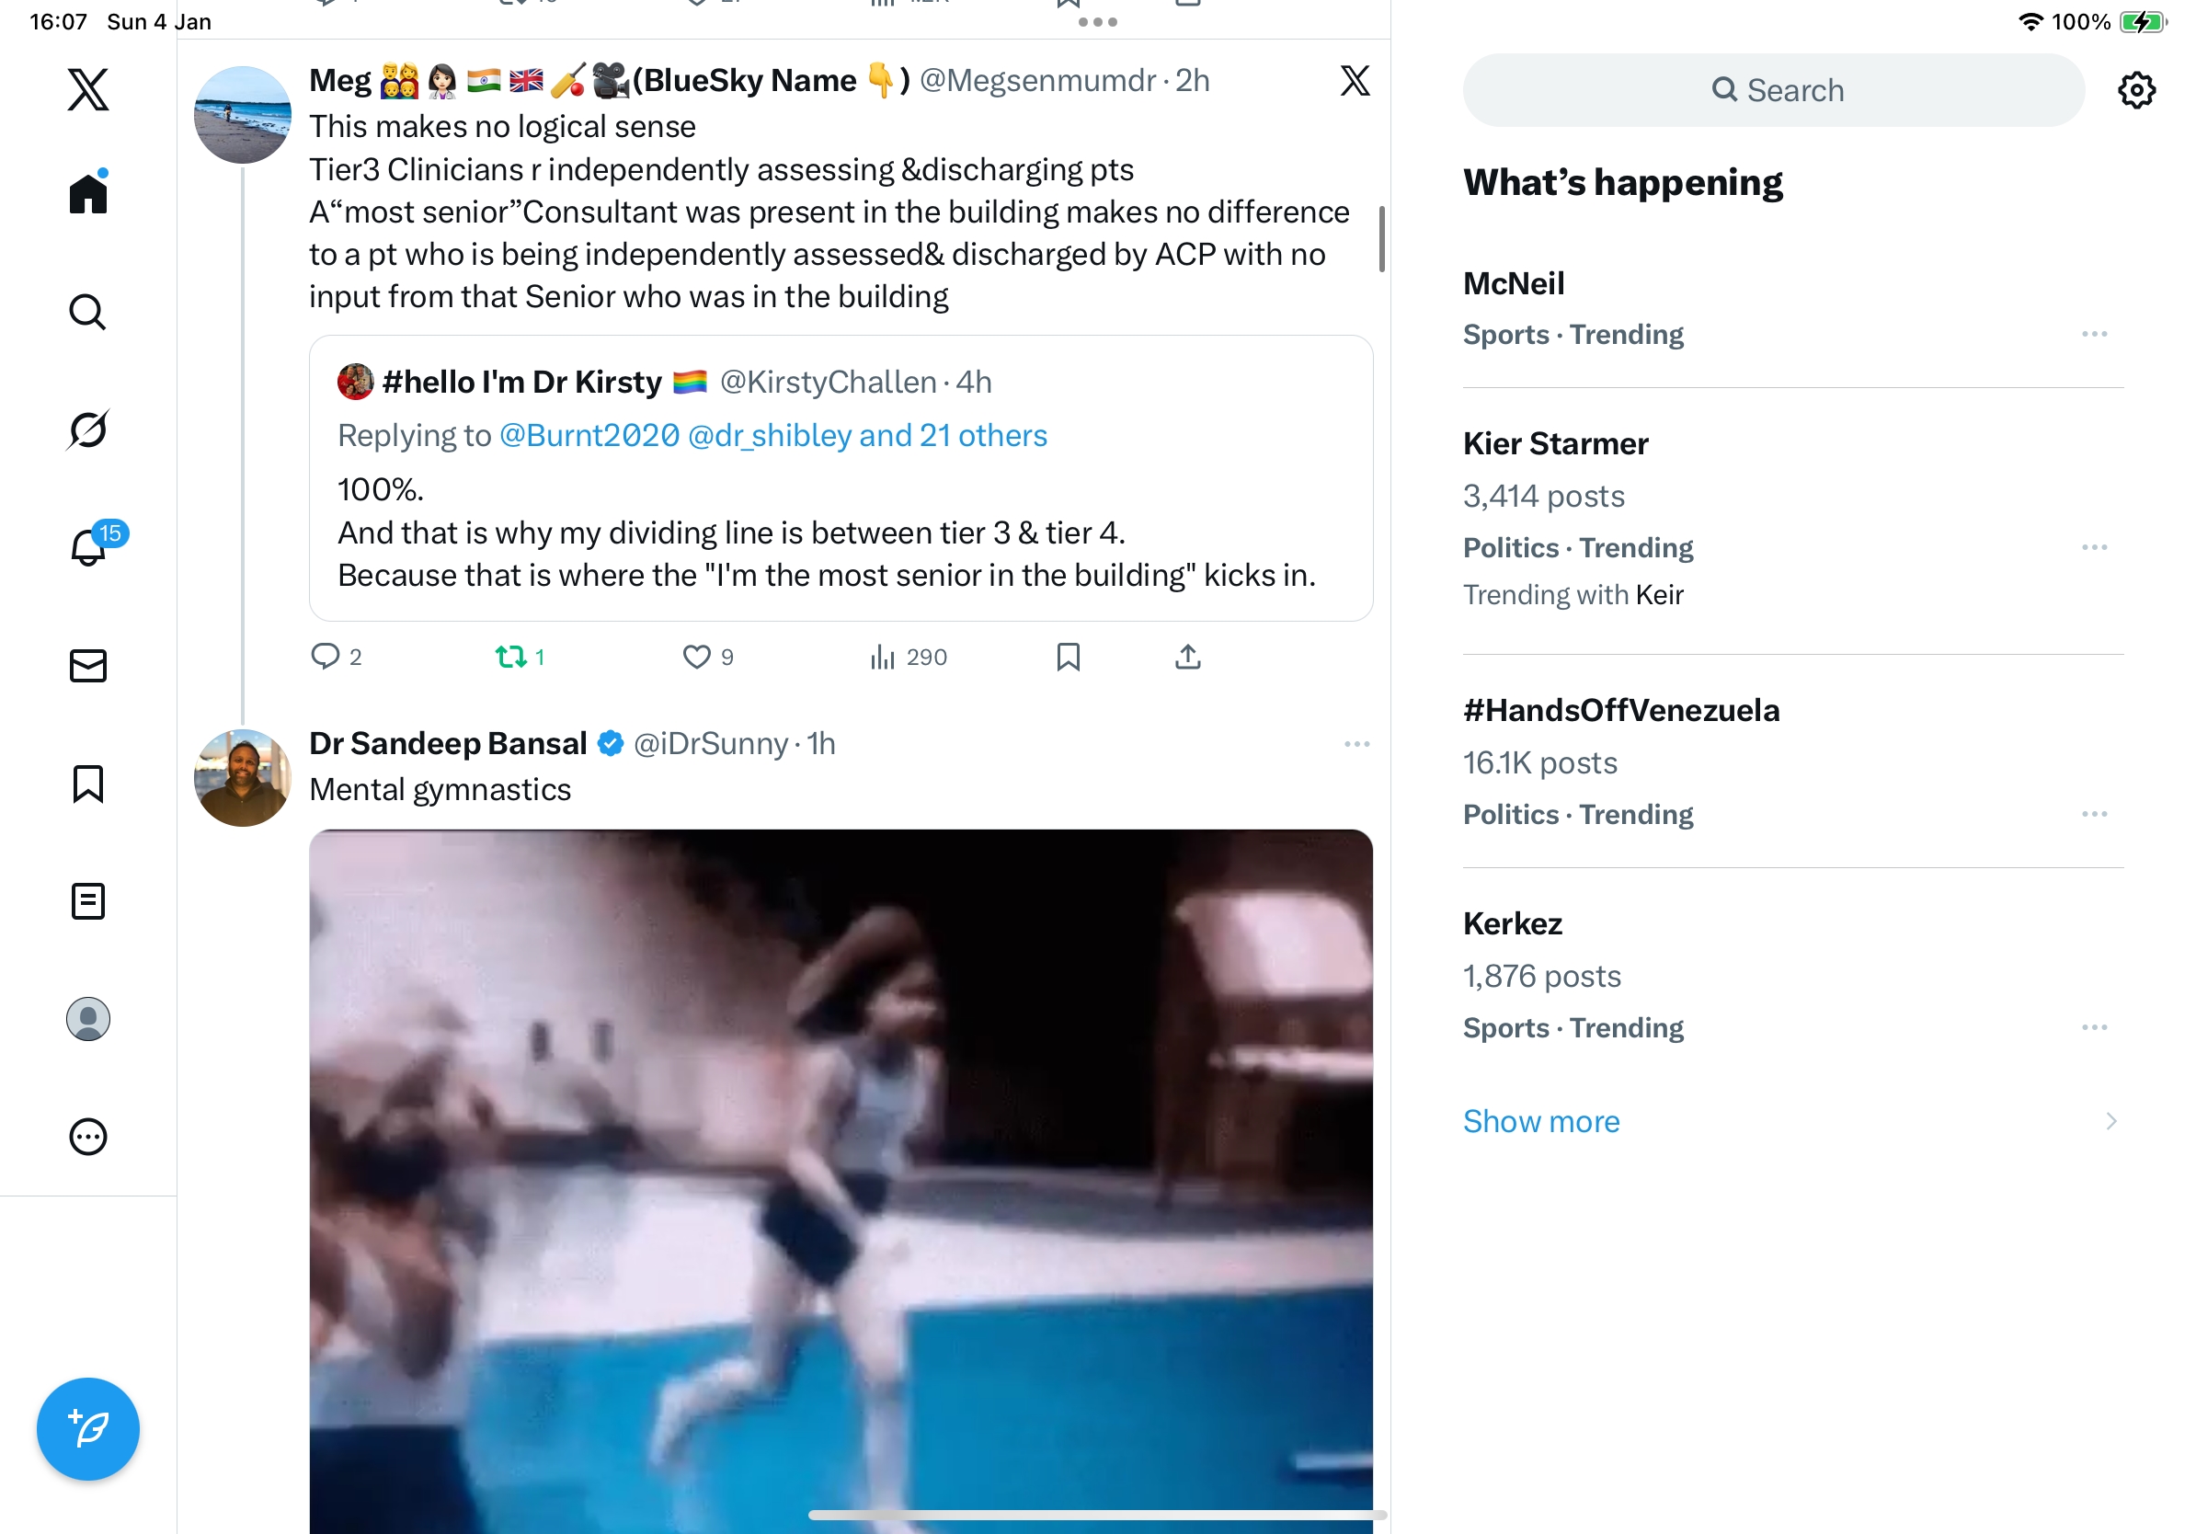The image size is (2196, 1534).
Task: Toggle bookmark on Meg's post
Action: point(1068,657)
